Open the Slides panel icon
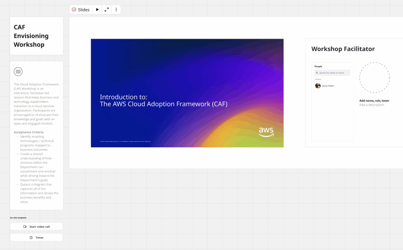 tap(74, 9)
